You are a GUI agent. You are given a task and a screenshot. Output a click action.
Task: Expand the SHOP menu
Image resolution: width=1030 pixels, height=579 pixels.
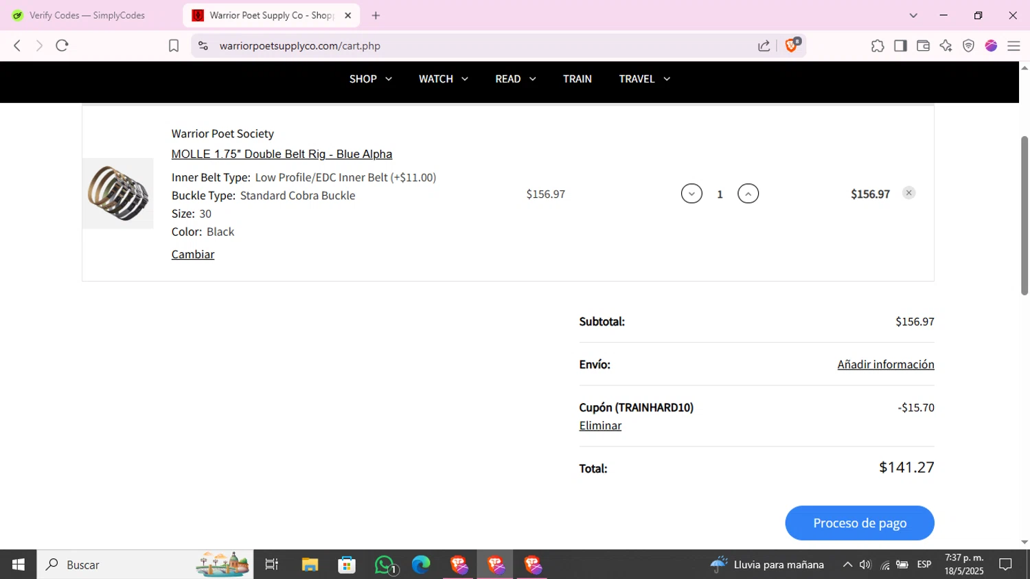370,79
